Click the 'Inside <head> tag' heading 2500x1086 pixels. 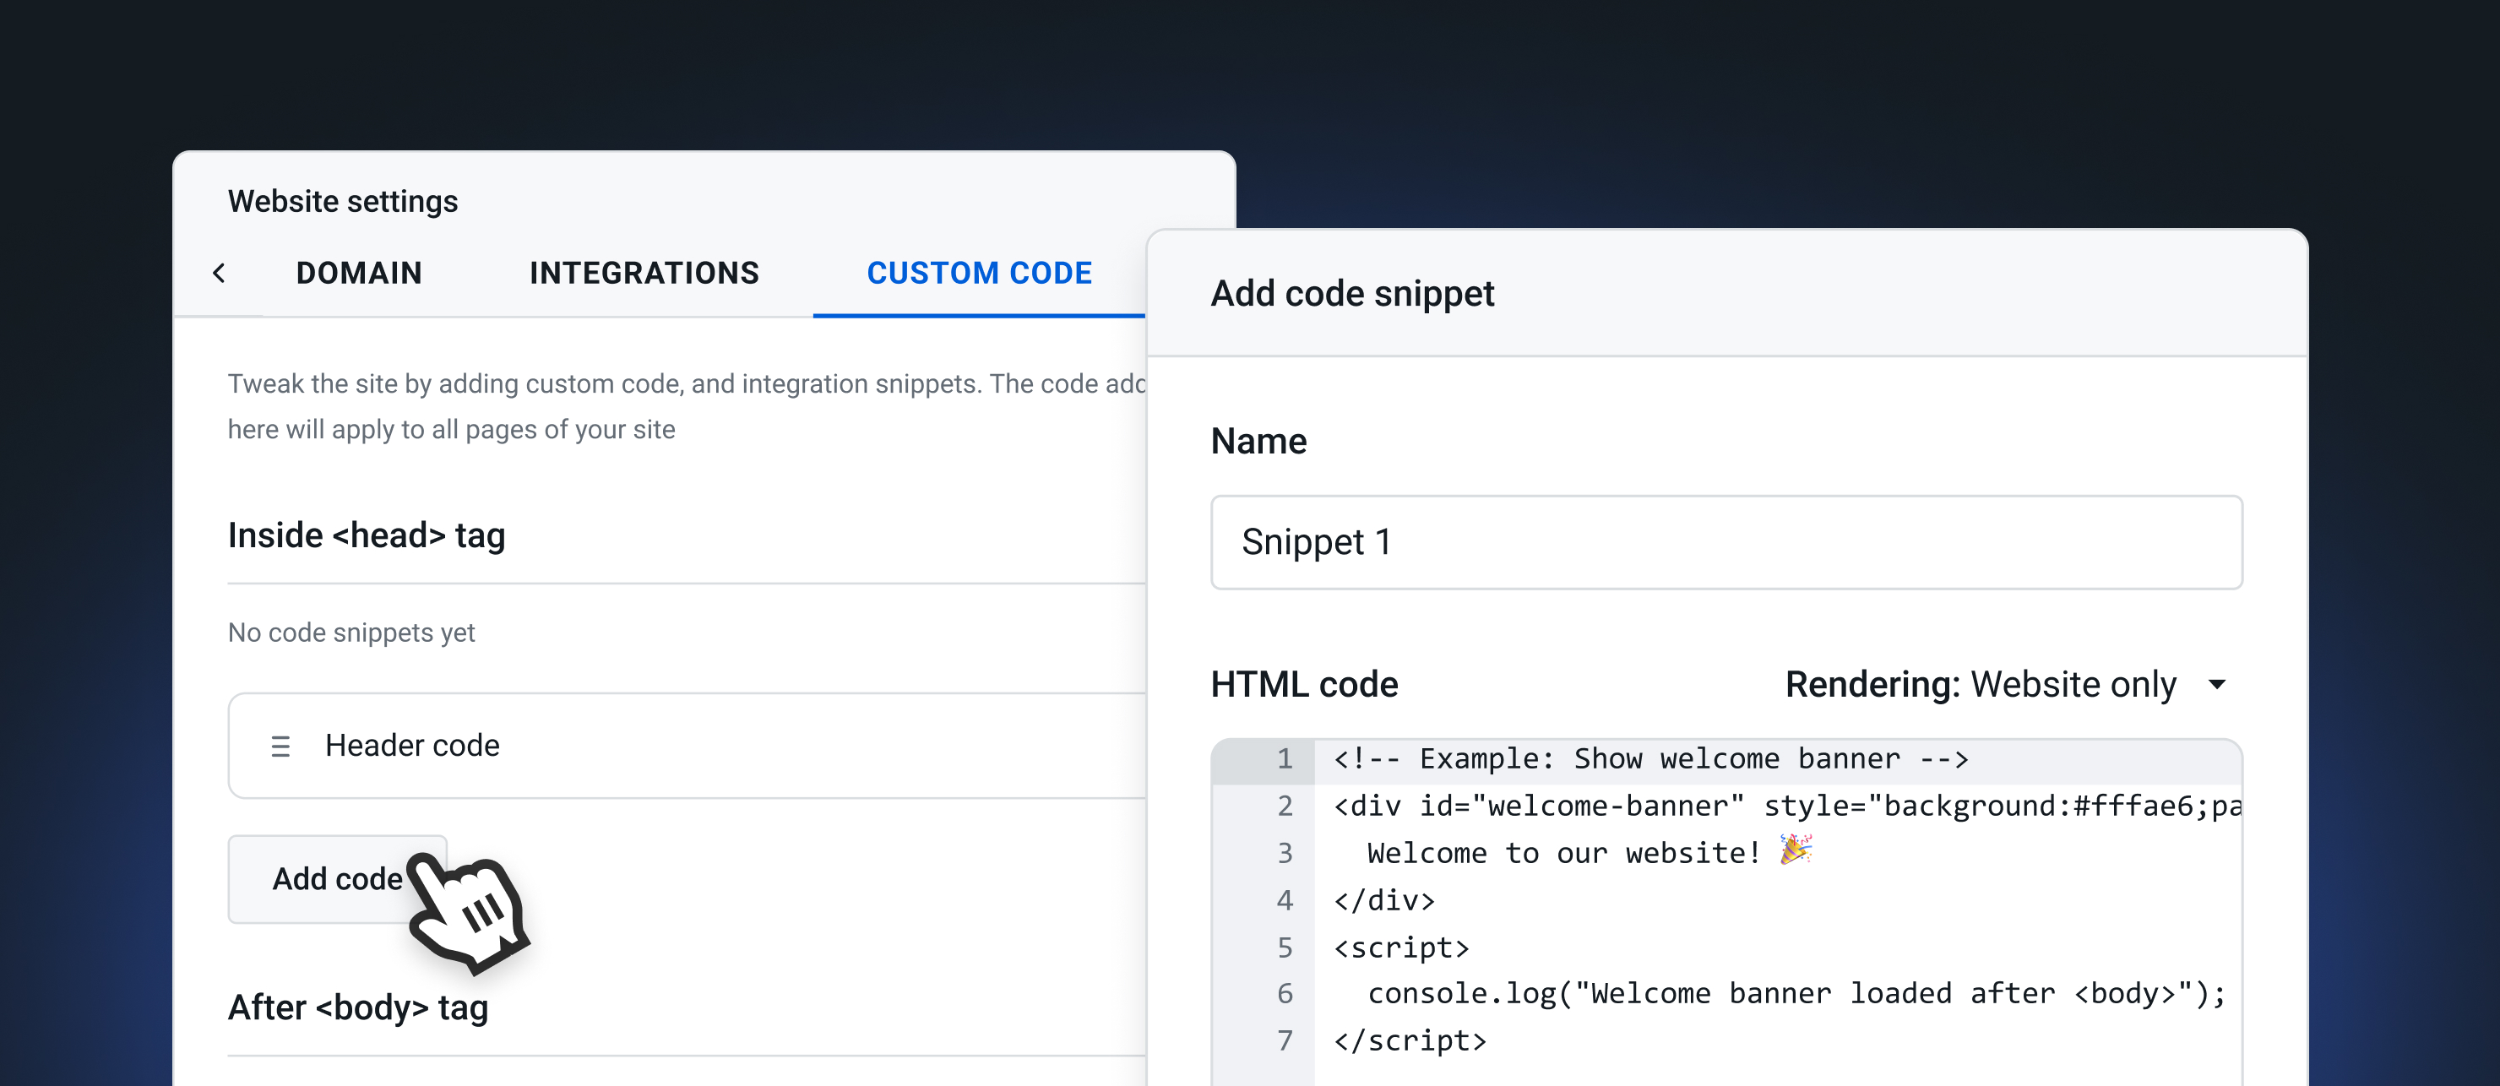[366, 535]
